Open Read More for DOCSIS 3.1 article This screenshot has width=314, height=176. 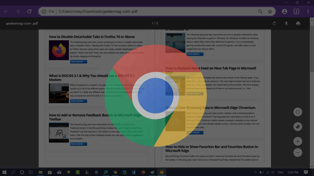[78, 101]
